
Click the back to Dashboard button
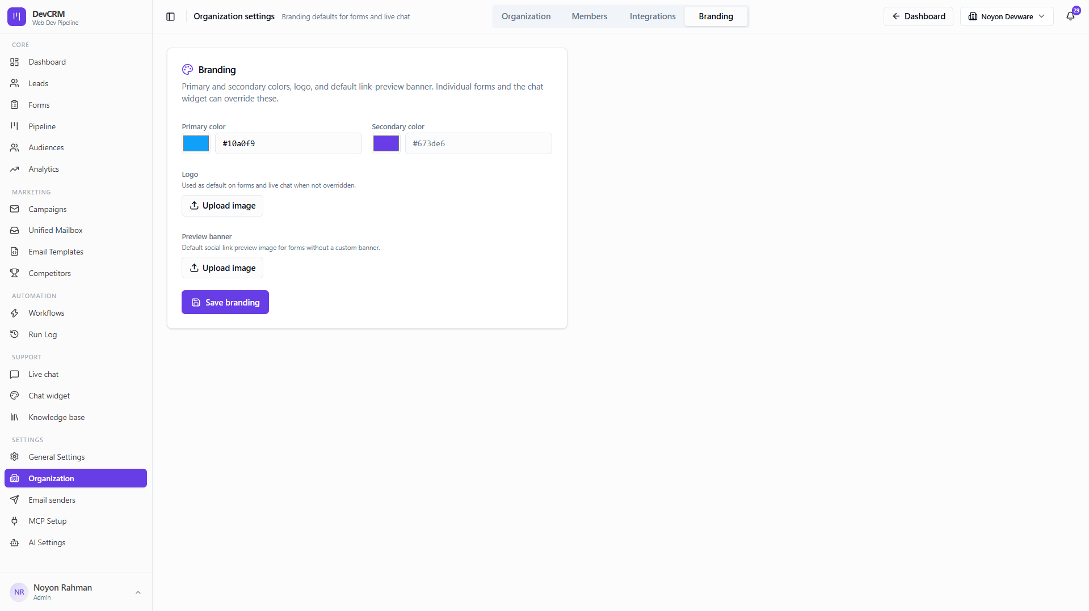(x=918, y=16)
